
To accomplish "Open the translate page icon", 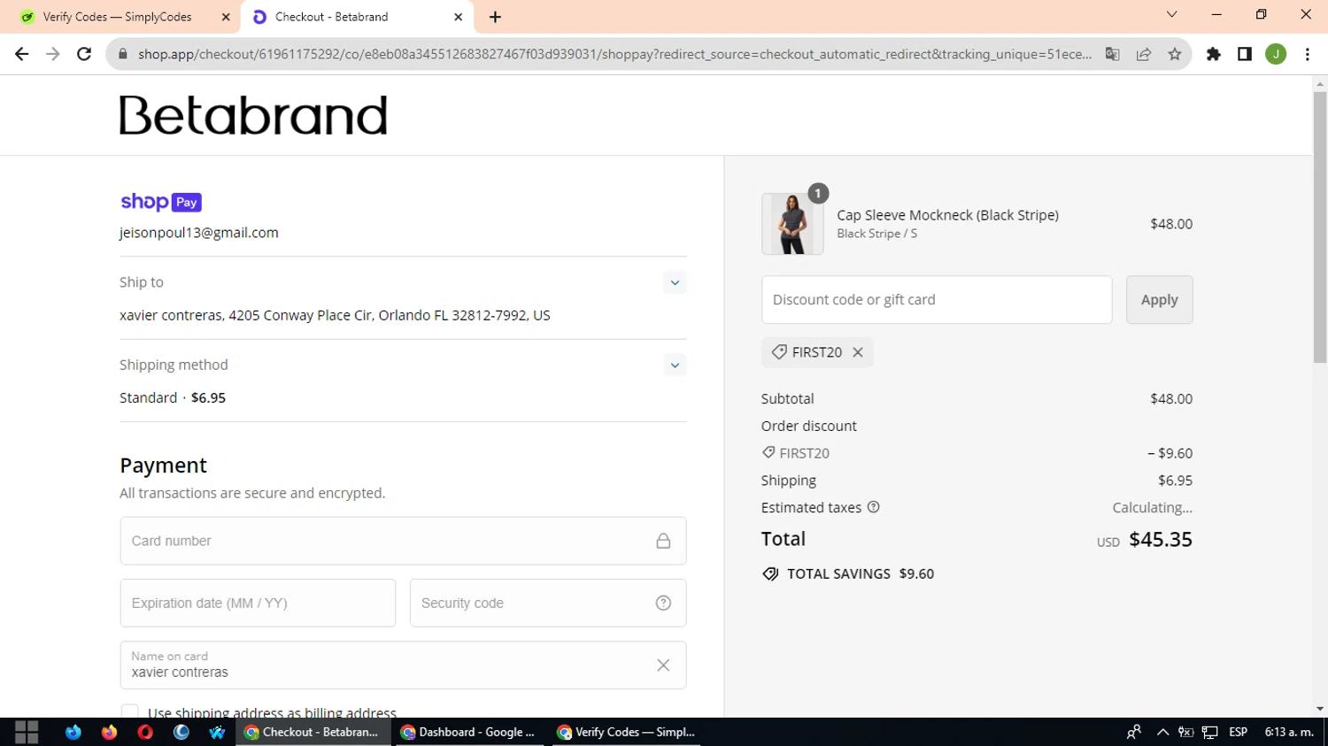I will pos(1113,54).
